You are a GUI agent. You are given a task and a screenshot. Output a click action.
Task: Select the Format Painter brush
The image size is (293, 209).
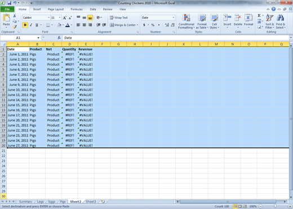click(x=15, y=27)
